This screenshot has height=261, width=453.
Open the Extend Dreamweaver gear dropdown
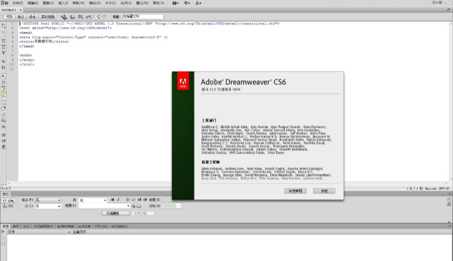pos(187,3)
